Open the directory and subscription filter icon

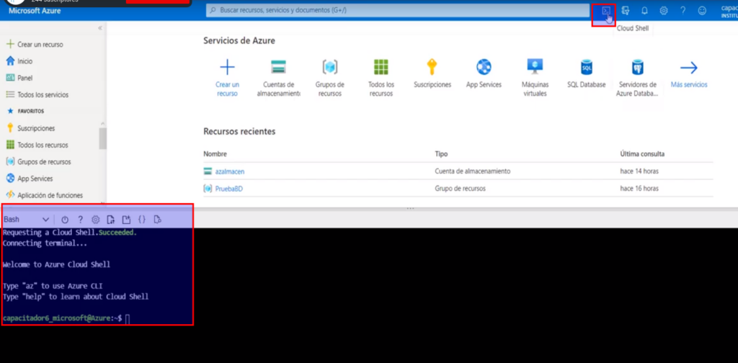point(626,10)
